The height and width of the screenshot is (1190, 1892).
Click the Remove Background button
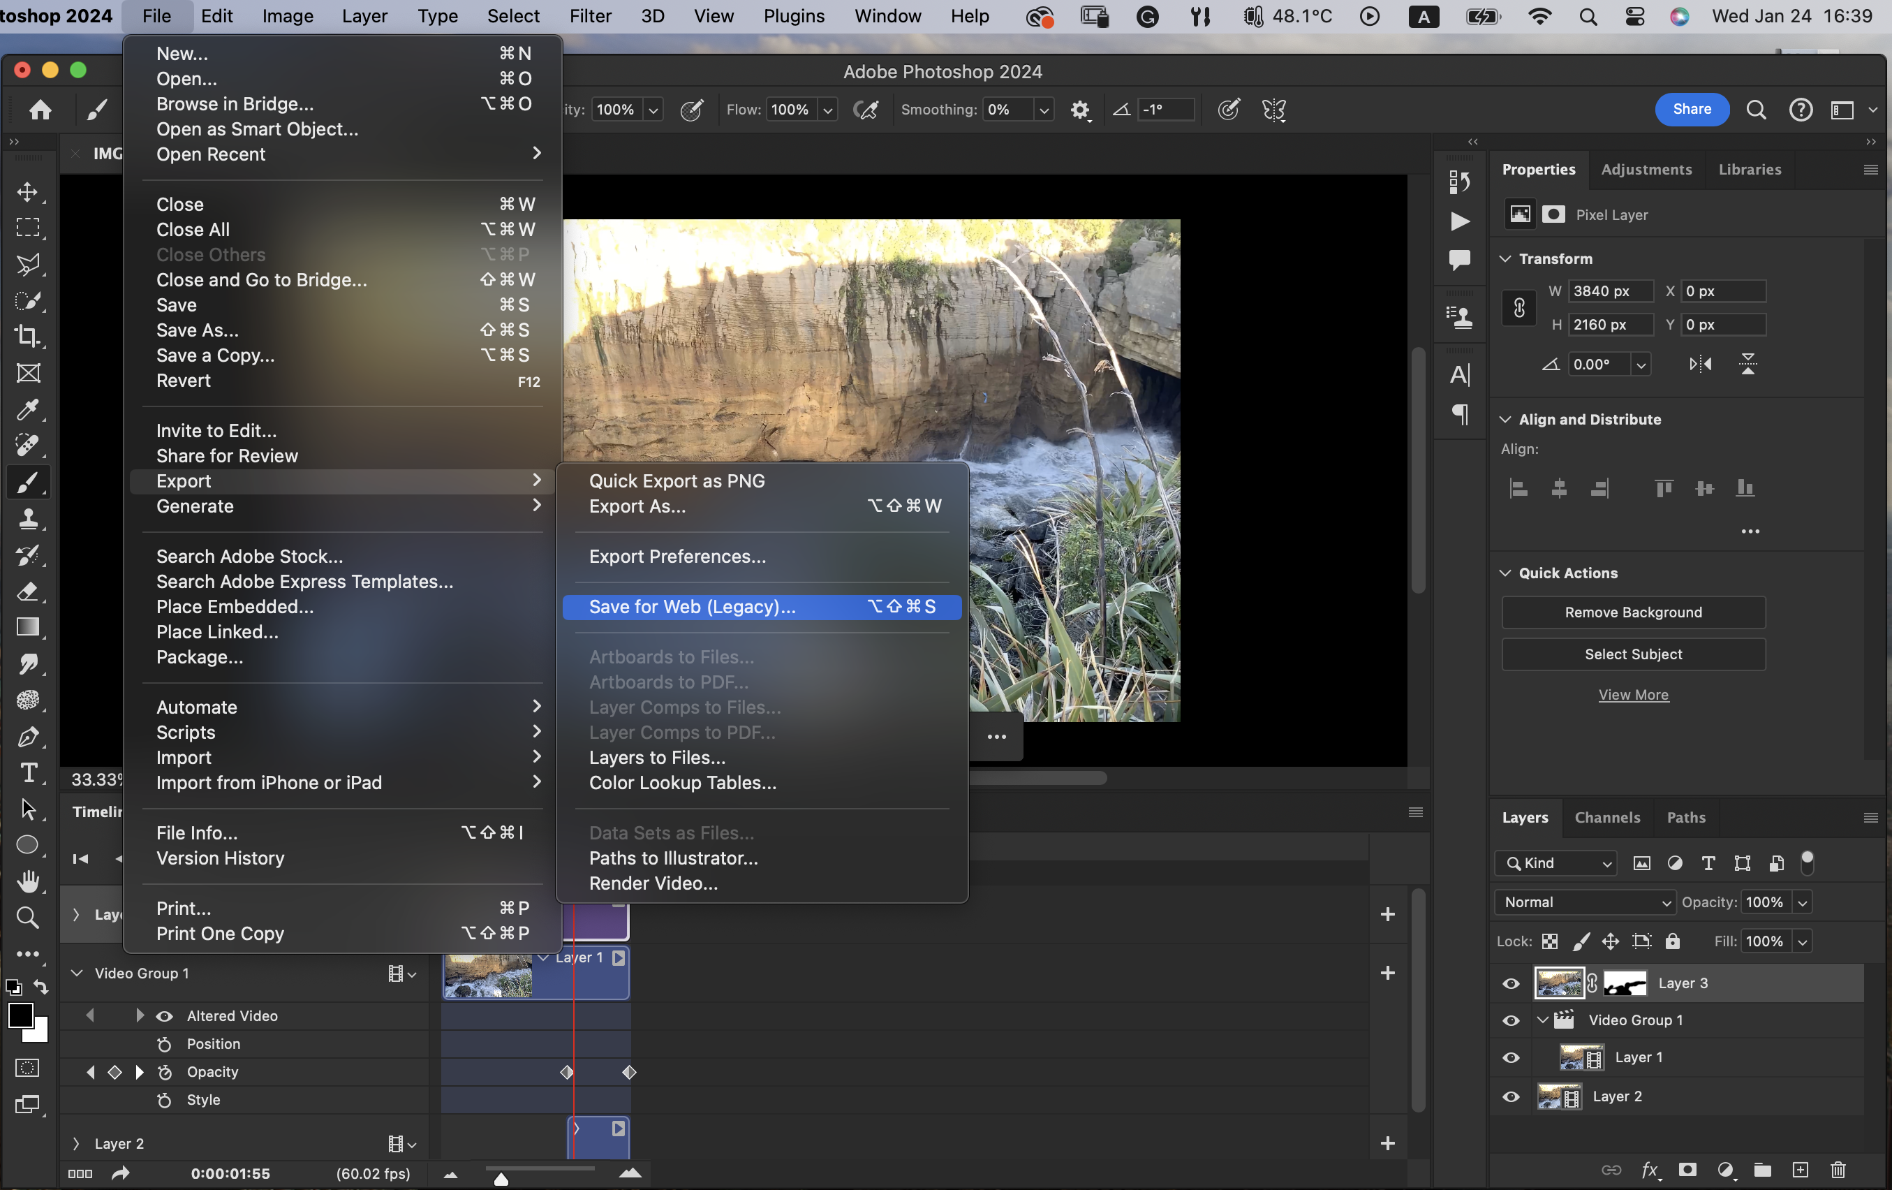[1633, 612]
